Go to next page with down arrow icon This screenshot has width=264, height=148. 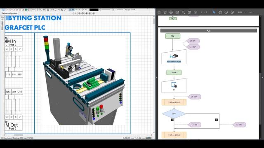(195, 12)
